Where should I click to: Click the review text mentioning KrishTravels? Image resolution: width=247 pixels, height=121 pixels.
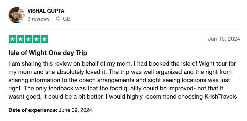(x=123, y=80)
